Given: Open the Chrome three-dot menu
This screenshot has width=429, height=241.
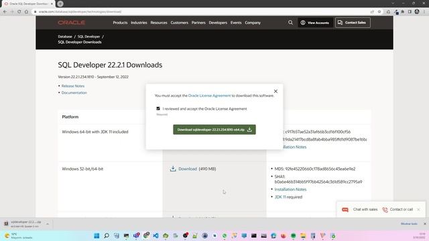Looking at the screenshot, I should click(424, 12).
